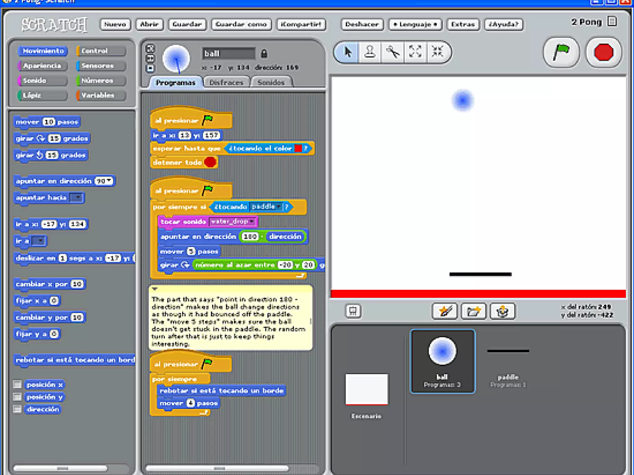Click the green flag start button
The height and width of the screenshot is (475, 634).
561,52
